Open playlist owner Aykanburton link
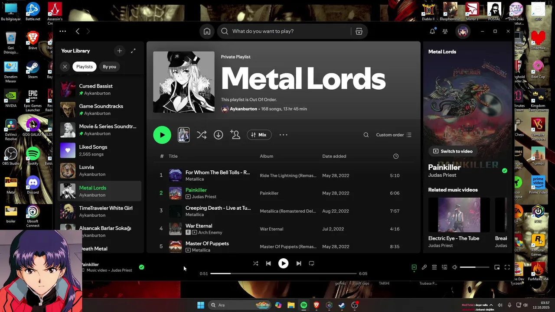The height and width of the screenshot is (312, 555). pos(243,109)
